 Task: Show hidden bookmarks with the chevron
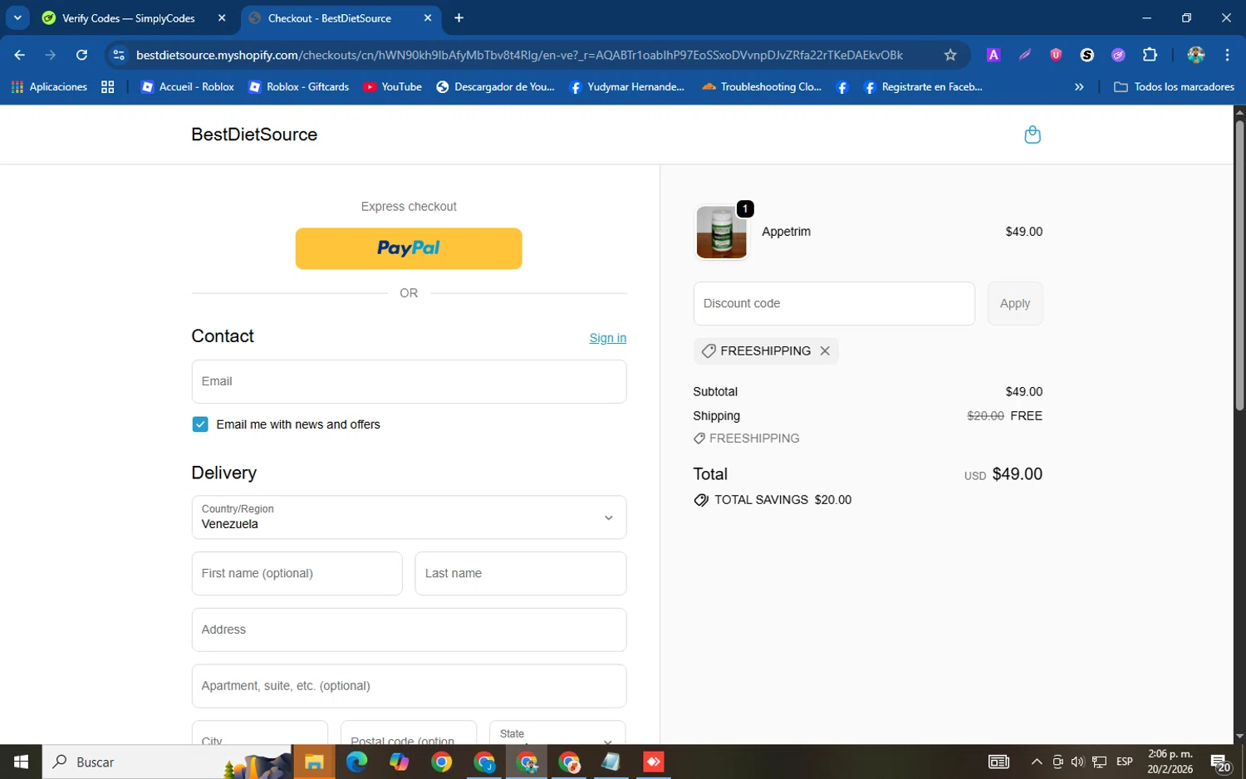[x=1079, y=86]
